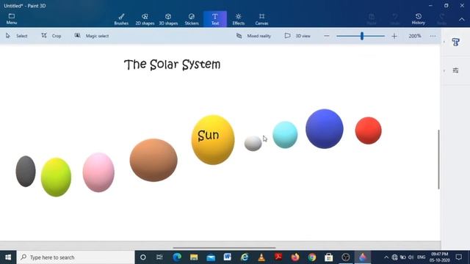Screen dimensions: 470x264
Task: Zoom out with the minus button
Action: pyautogui.click(x=327, y=36)
